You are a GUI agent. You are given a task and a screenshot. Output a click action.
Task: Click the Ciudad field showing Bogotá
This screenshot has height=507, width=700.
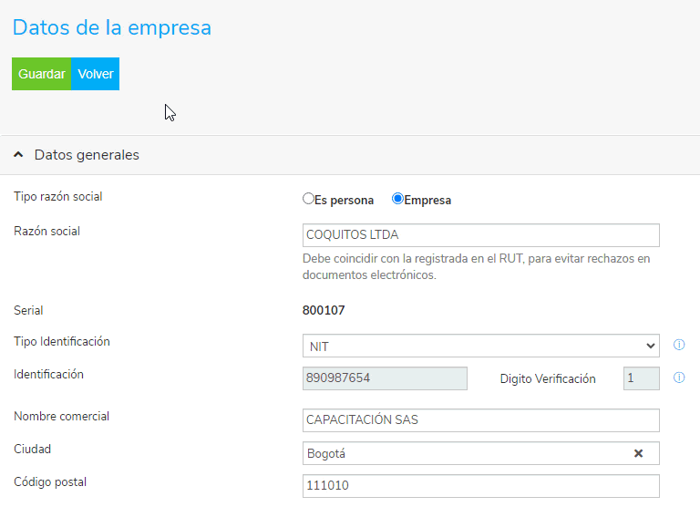tap(465, 453)
